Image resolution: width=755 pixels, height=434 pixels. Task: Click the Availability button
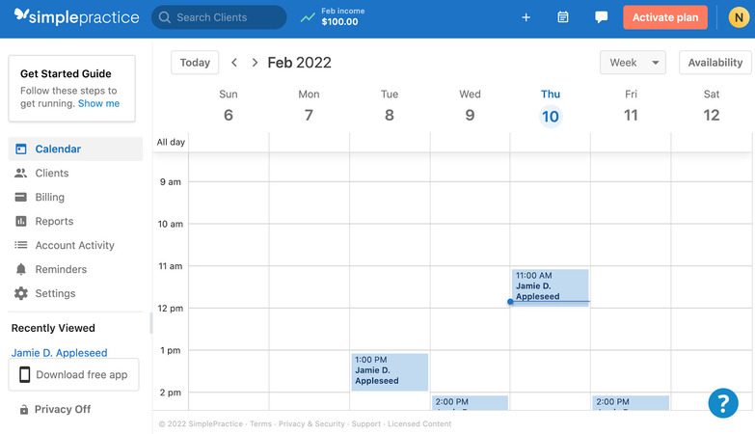coord(715,63)
